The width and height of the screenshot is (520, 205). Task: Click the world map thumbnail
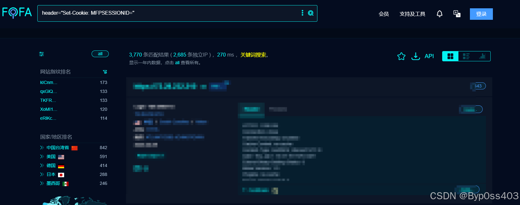pyautogui.click(x=74, y=201)
